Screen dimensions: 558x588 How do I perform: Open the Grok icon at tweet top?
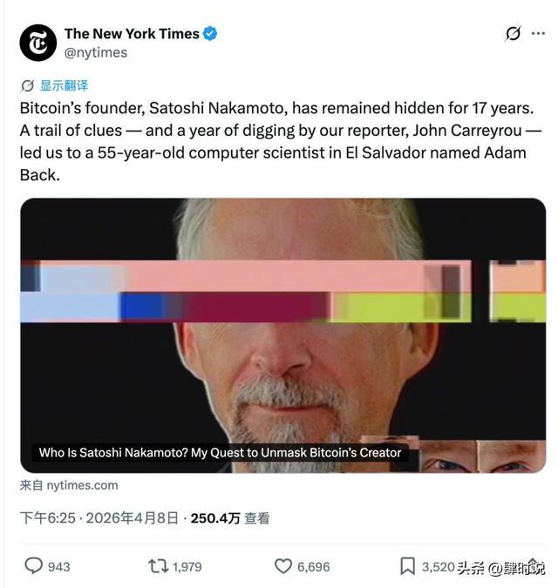point(513,33)
